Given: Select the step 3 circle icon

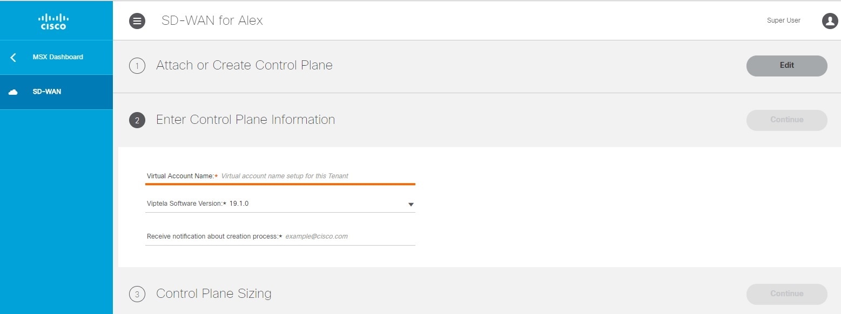Looking at the screenshot, I should pyautogui.click(x=137, y=295).
